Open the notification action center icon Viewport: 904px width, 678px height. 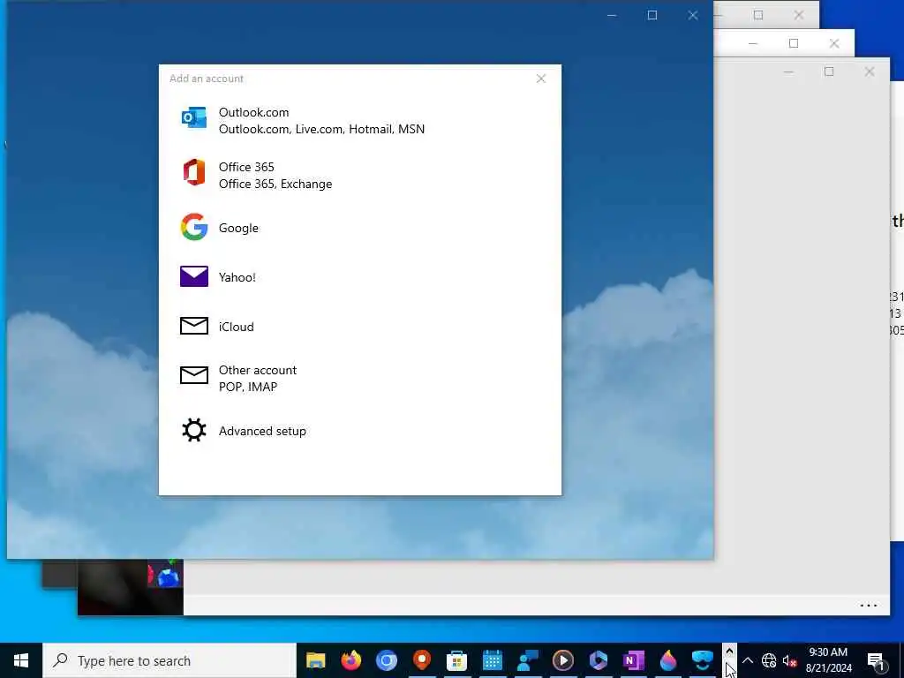(876, 660)
